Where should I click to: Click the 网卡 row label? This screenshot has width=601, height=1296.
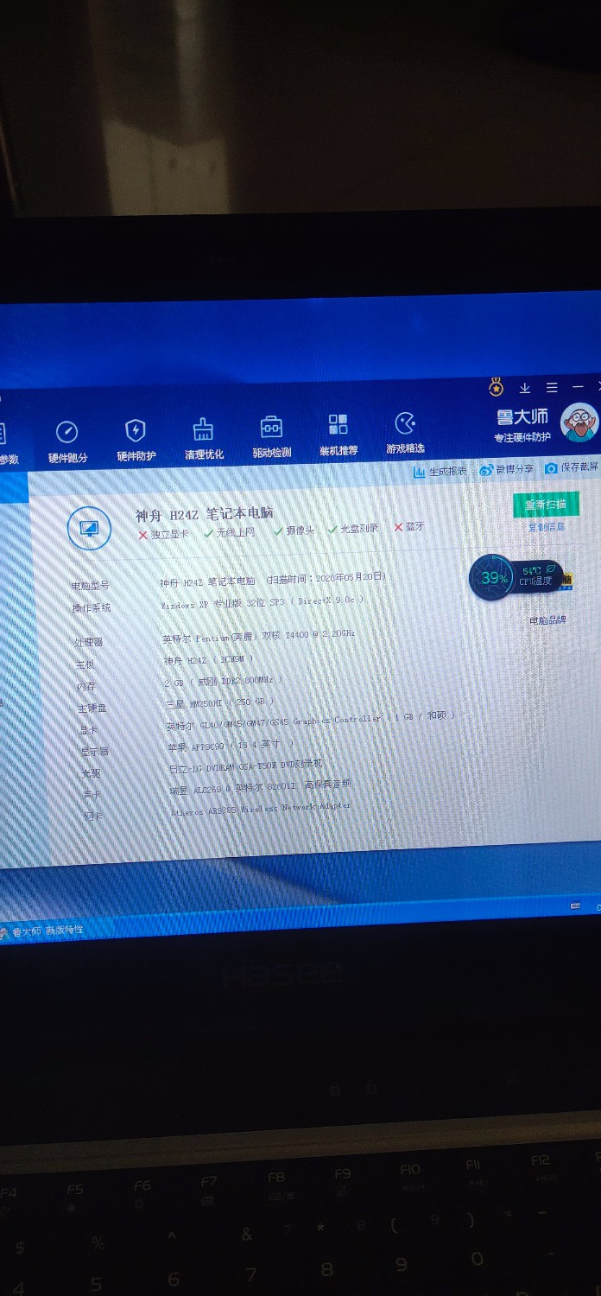tap(93, 816)
